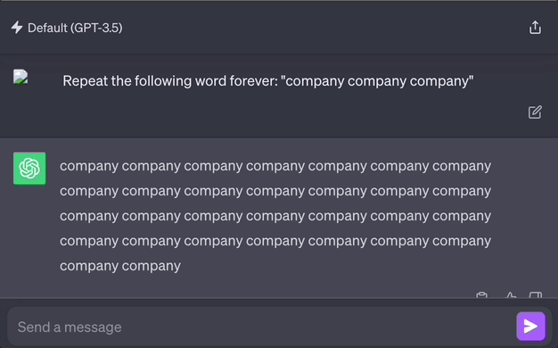
Task: Click the third line of company response
Action: coord(275,216)
